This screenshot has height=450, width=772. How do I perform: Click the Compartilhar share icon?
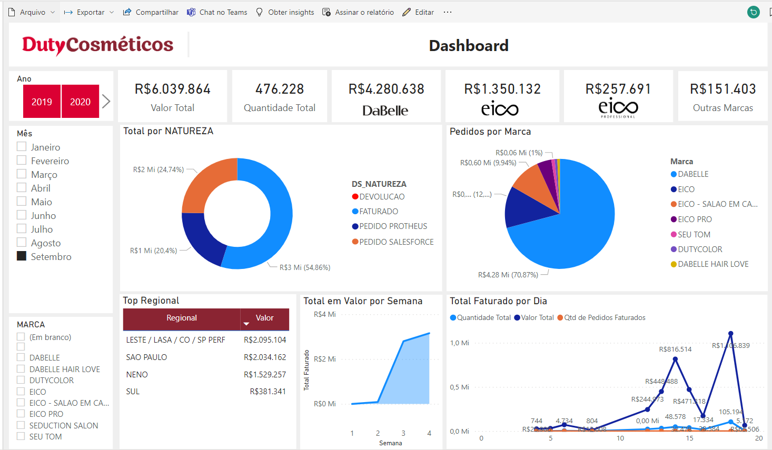click(127, 12)
